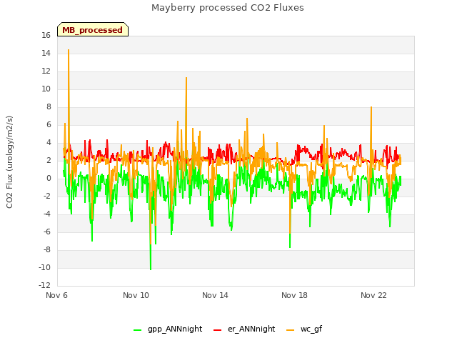Screen dimensions: 457x343
Task: Click the y-axis value 16
Action: (x=46, y=35)
